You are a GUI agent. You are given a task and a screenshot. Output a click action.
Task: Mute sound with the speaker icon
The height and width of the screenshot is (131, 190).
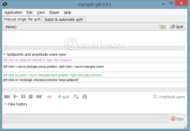click(x=50, y=97)
